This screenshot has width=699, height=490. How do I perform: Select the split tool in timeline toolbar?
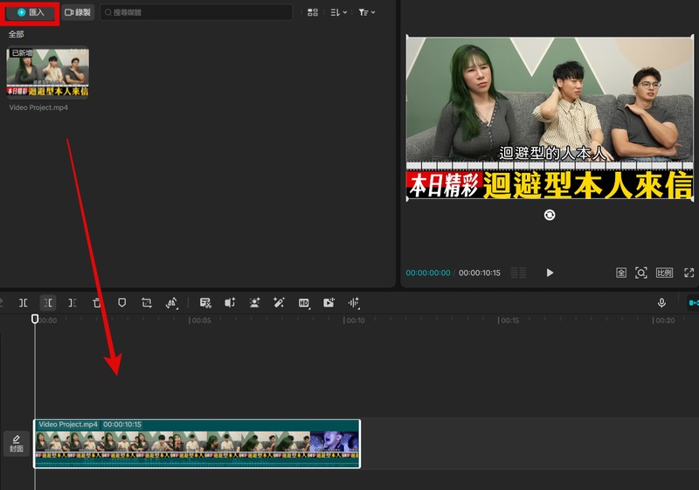coord(24,303)
